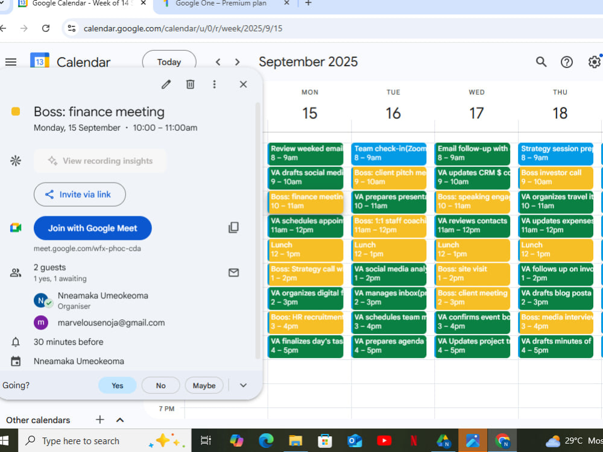Image resolution: width=603 pixels, height=452 pixels.
Task: Open Team check-in (Zoom) event
Action: tap(389, 154)
